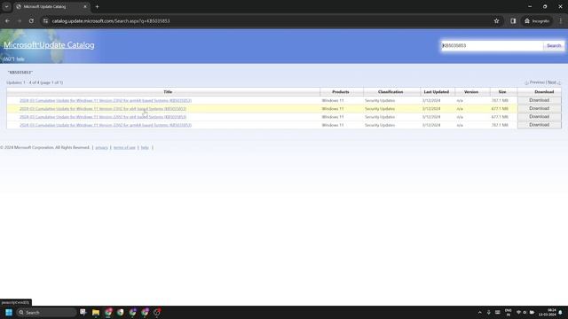Click the Incognito indicator
Screen dimensions: 568x319
click(x=537, y=21)
